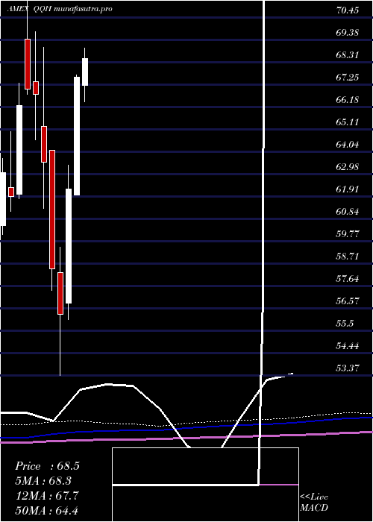Select the 53.37 price axis label
Viewport: 373px width, 522px height.
348,368
